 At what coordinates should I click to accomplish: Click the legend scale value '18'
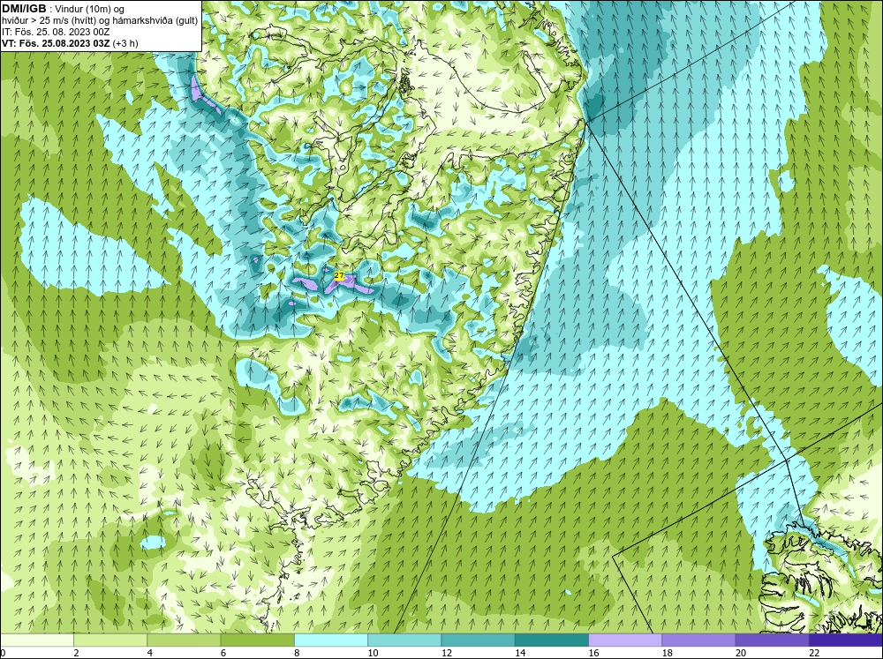point(667,653)
